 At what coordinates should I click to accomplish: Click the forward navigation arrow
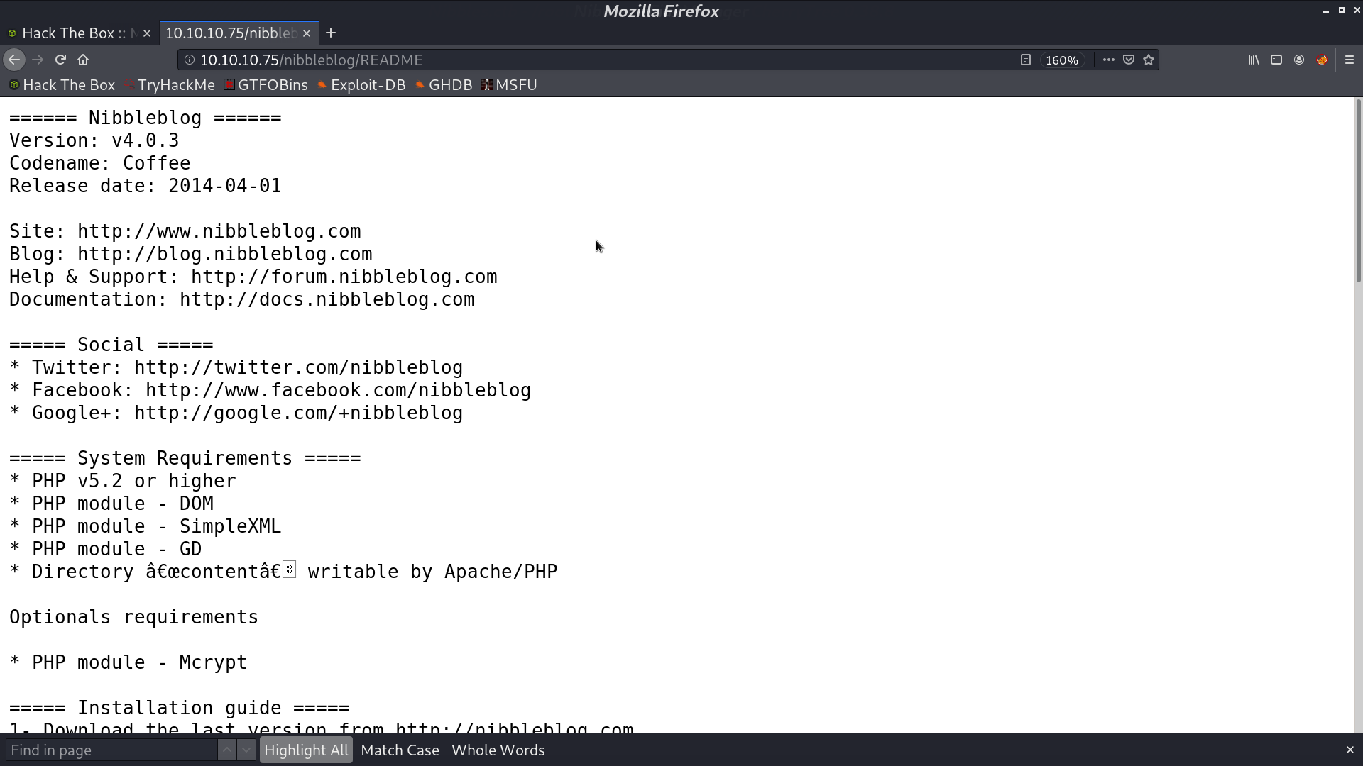click(38, 60)
